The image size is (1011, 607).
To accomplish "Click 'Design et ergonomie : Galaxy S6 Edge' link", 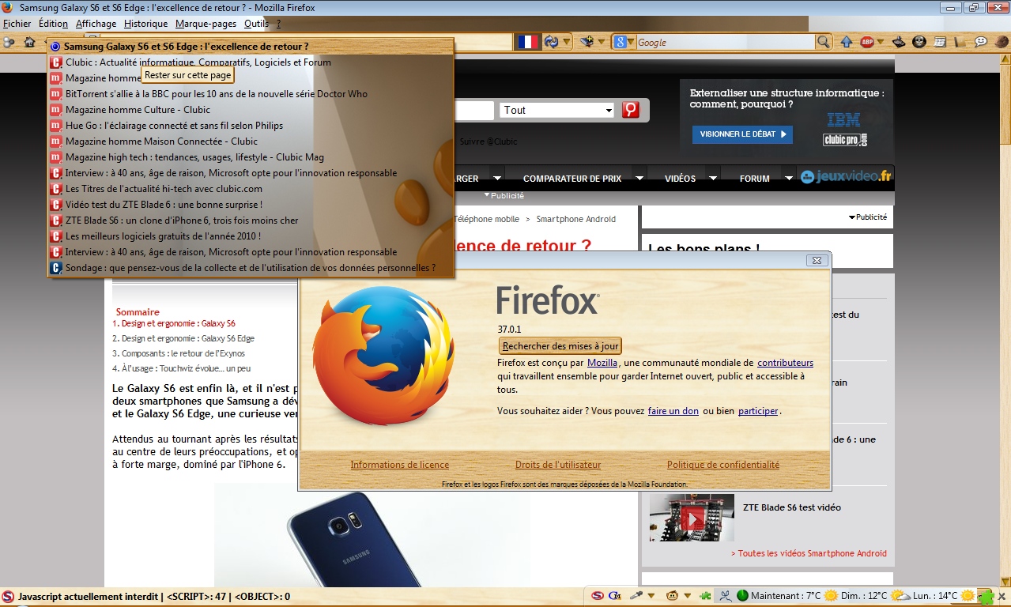I will pos(188,338).
